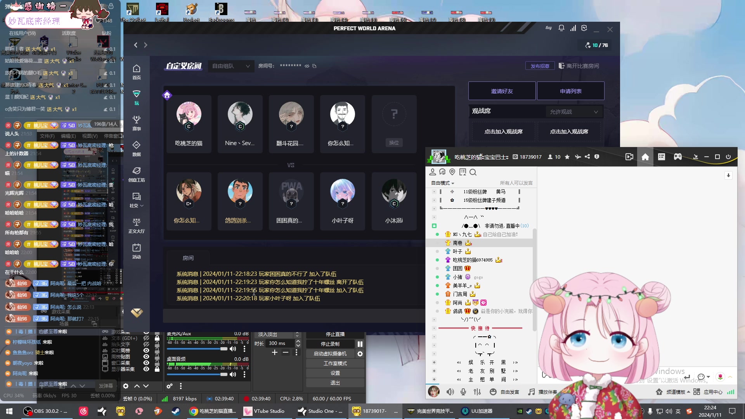
Task: Click the video broadcast icon in YY header
Action: point(629,157)
